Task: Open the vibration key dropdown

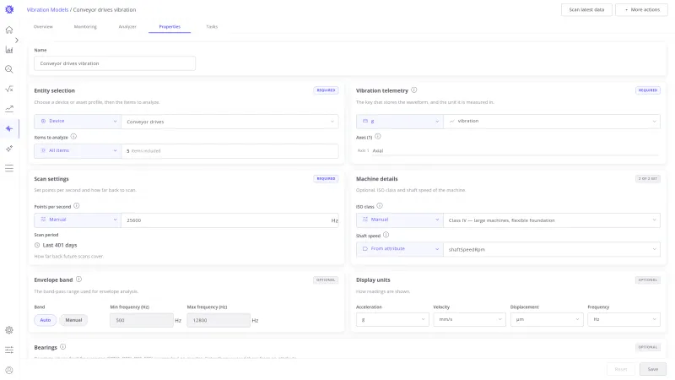Action: [x=552, y=121]
